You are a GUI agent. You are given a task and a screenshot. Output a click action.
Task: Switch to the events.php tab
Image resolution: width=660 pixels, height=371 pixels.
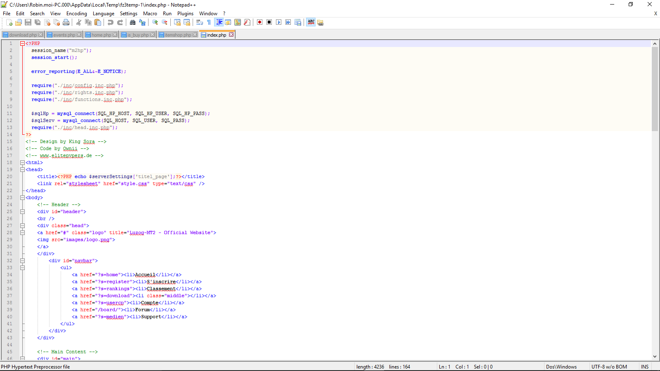(x=64, y=35)
